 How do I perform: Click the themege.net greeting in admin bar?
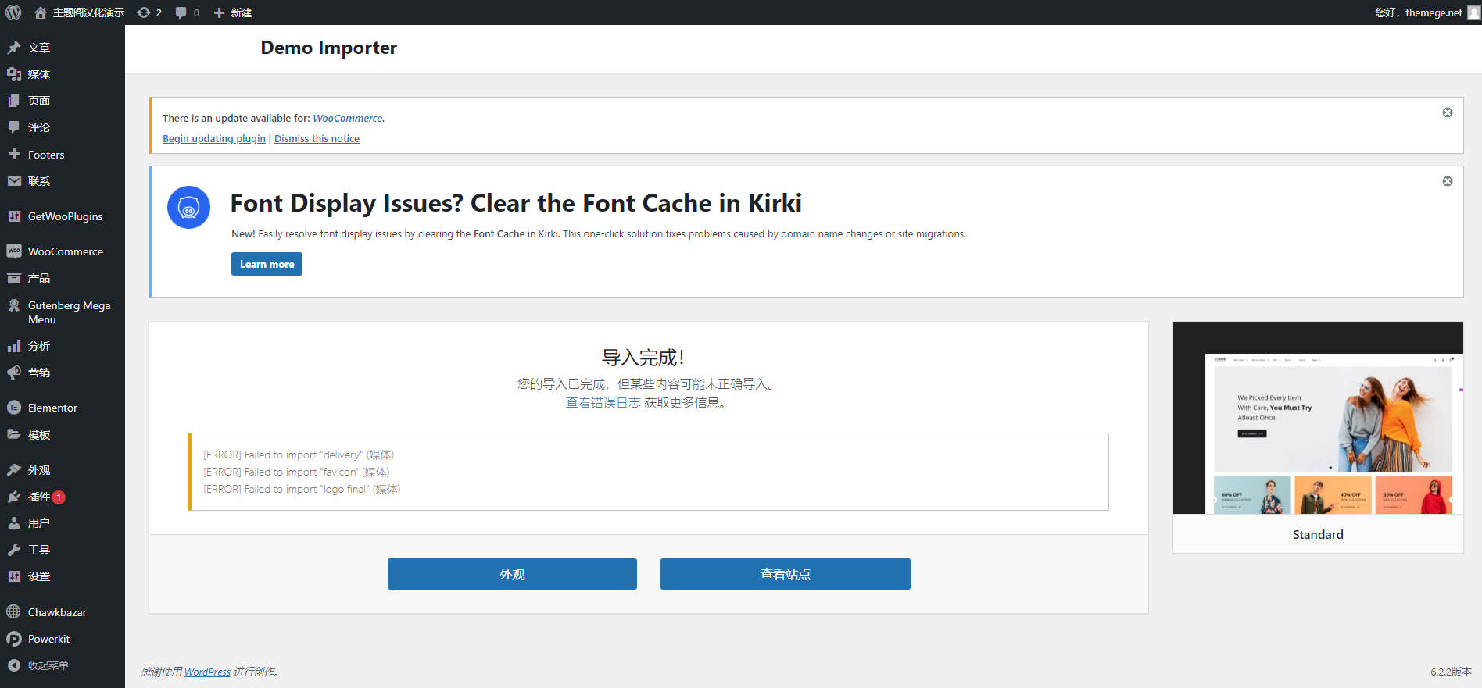pos(1419,12)
